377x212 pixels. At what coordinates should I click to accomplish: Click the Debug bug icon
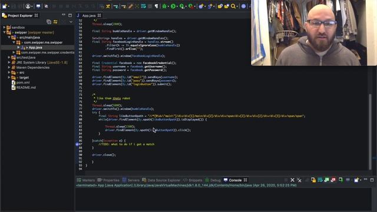164,6
